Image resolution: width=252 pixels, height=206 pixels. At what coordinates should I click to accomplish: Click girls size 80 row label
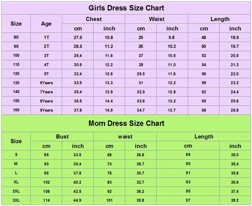(x=16, y=37)
